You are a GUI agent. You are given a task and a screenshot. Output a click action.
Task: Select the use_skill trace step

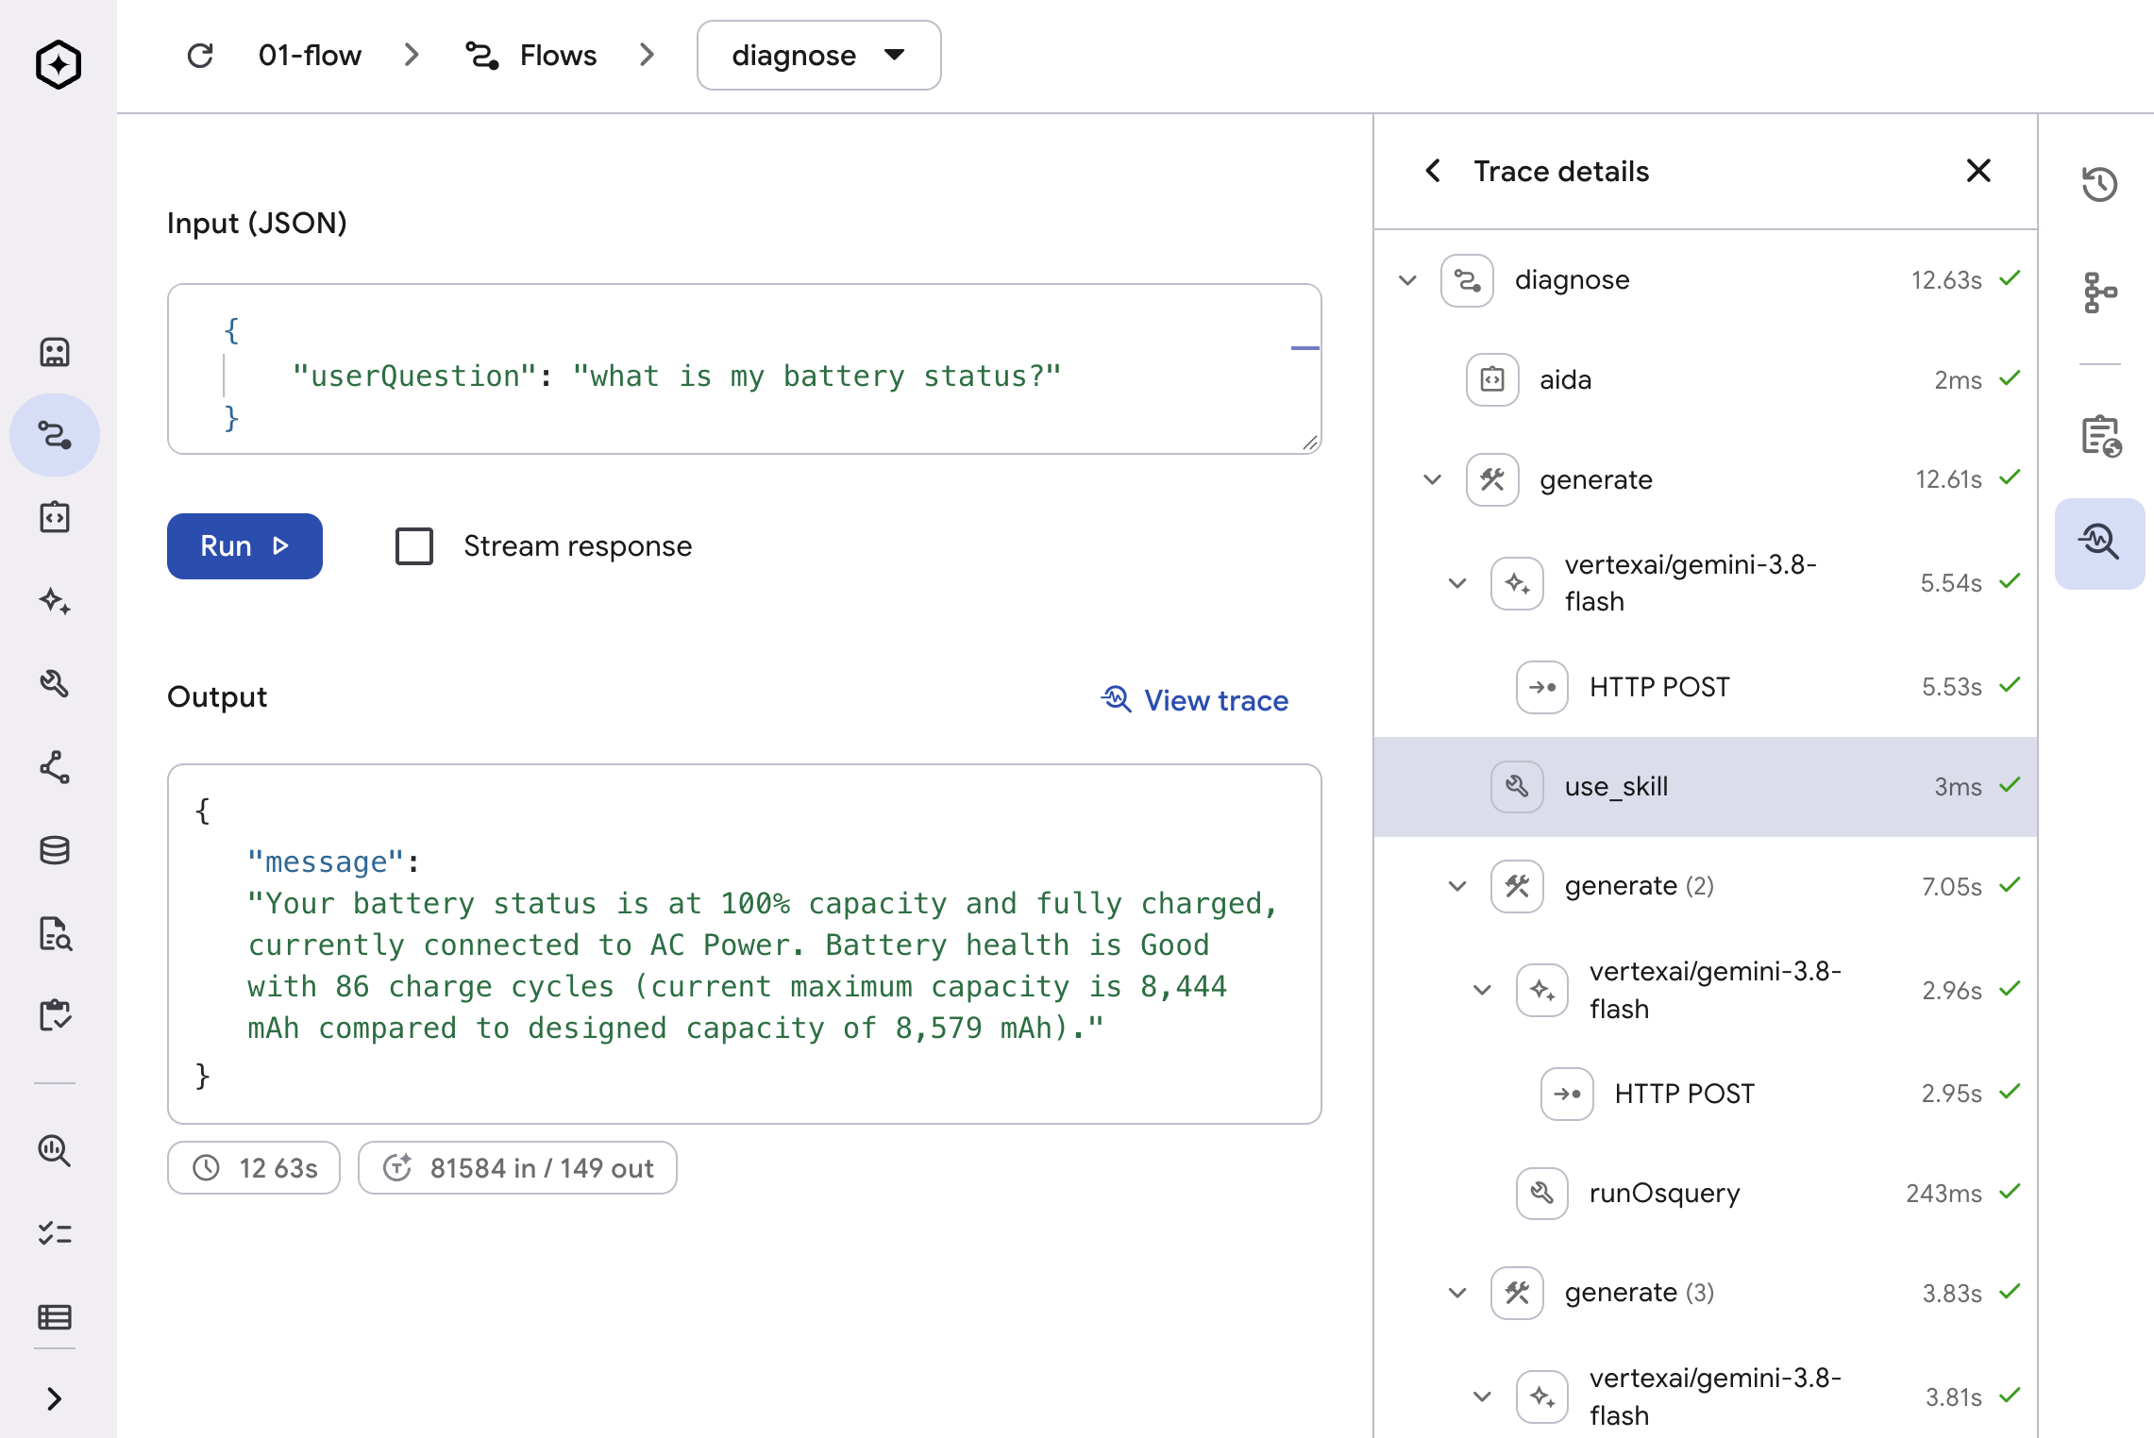(x=1706, y=787)
